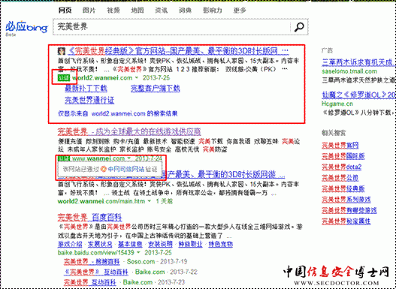Open the 完整客户端下载 link
Screen dimensions: 396x289
[156, 89]
